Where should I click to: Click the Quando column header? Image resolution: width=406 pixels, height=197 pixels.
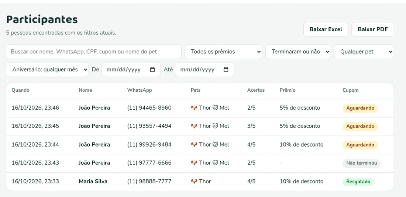[20, 90]
